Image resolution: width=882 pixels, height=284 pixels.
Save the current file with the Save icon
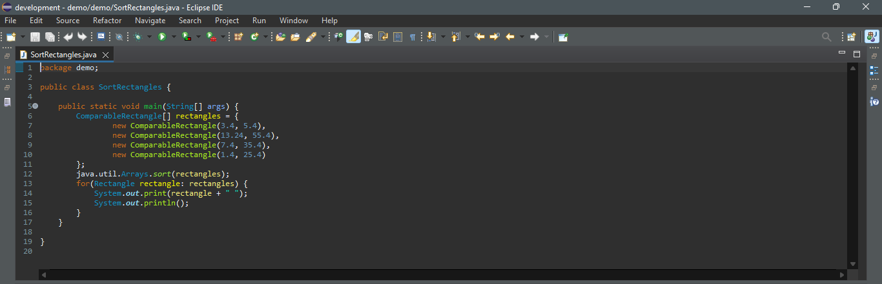35,37
